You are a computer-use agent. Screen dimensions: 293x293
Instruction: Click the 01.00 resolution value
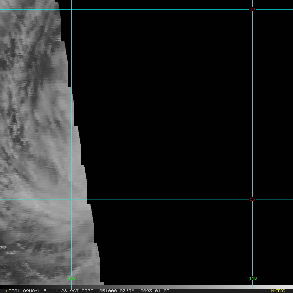[x=162, y=291]
